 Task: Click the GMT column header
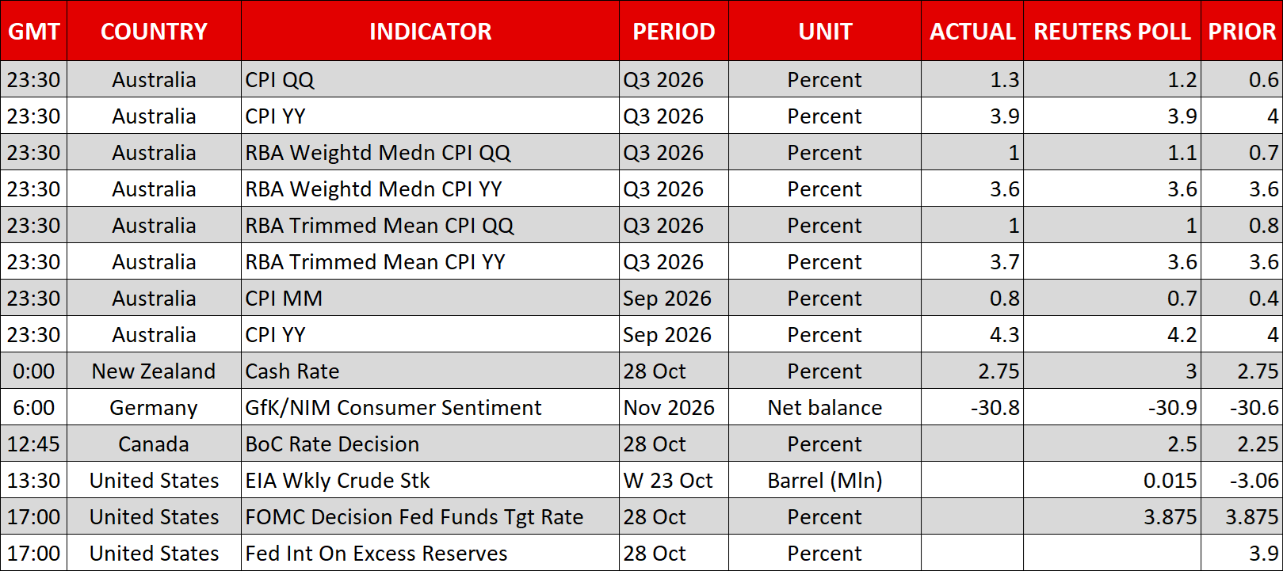[34, 31]
